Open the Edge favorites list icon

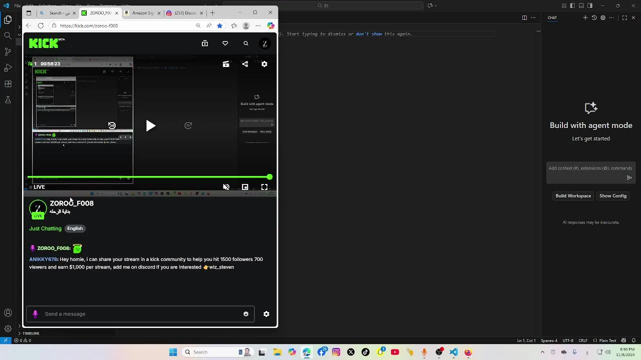point(234,25)
